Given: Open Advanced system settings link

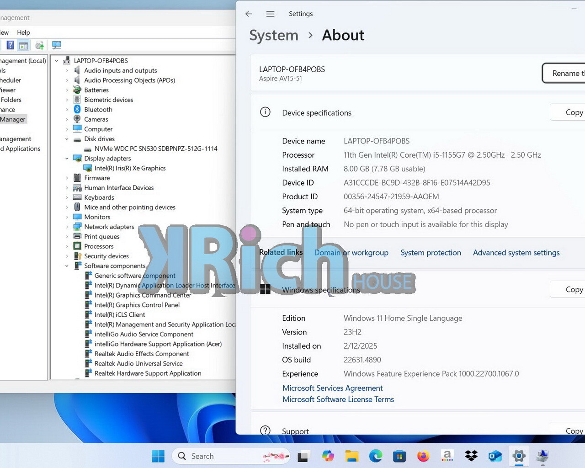Looking at the screenshot, I should point(516,253).
